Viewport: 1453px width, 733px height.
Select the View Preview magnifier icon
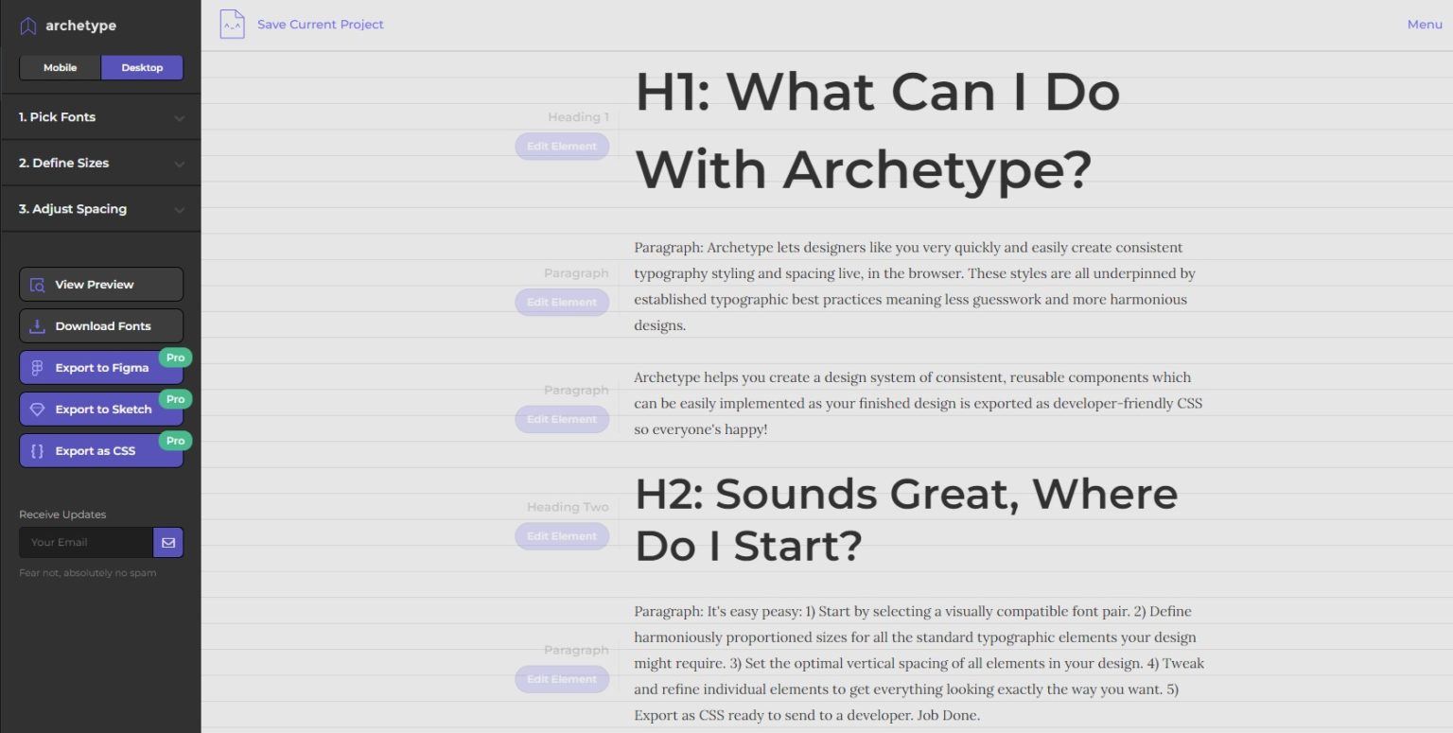[38, 284]
